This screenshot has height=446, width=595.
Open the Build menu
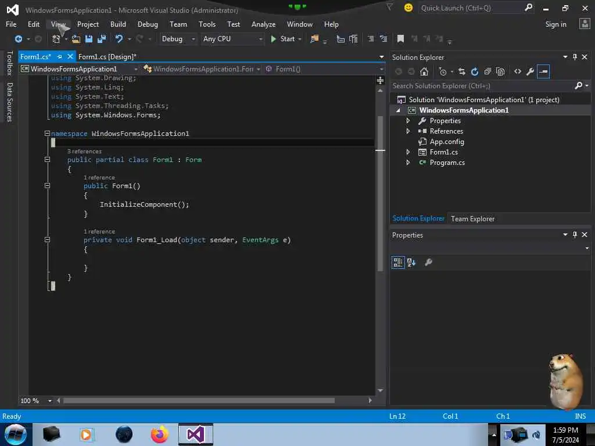coord(118,24)
